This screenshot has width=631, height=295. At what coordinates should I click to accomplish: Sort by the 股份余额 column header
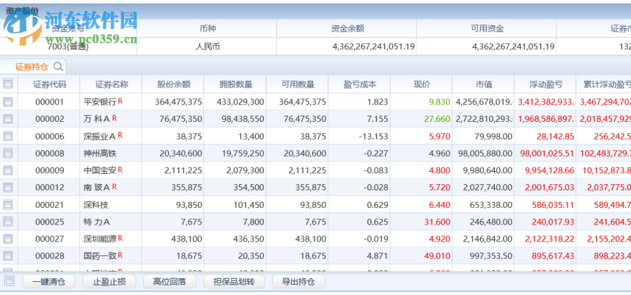coord(173,84)
